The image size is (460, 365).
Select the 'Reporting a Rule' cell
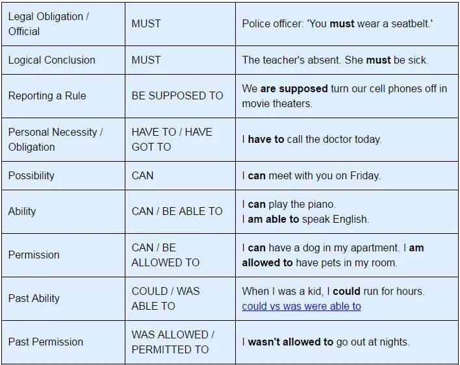click(x=64, y=96)
